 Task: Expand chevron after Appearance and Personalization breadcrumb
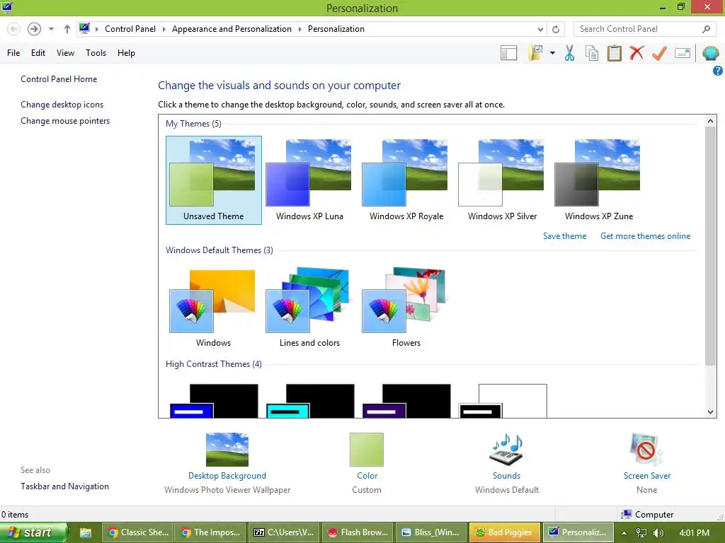click(299, 29)
